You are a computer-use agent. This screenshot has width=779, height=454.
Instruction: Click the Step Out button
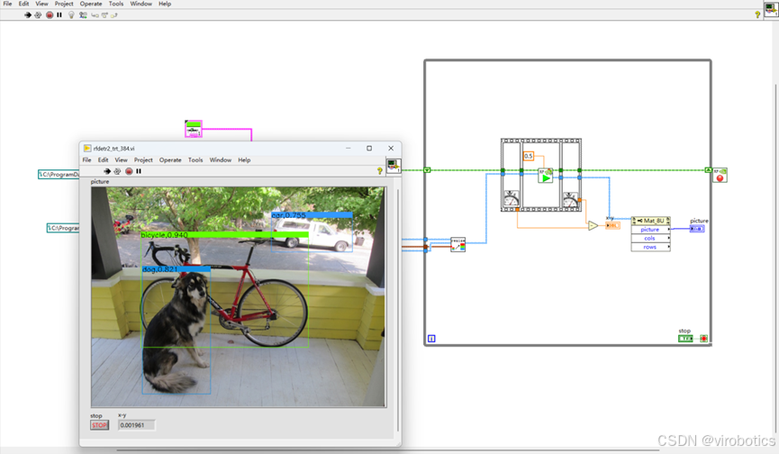[113, 15]
